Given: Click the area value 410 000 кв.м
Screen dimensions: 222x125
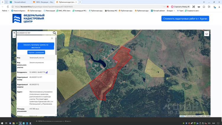Looking at the screenshot, I should tap(34, 109).
